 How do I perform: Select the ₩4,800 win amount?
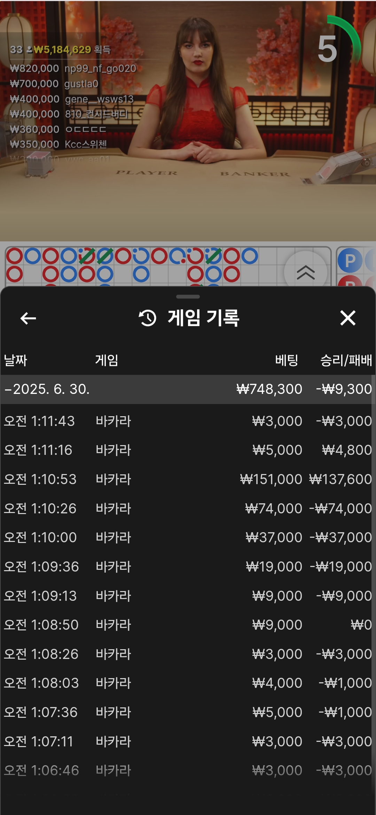pyautogui.click(x=347, y=450)
